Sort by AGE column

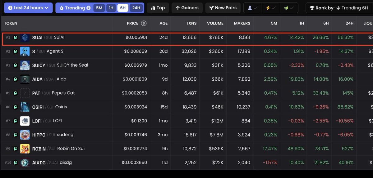click(163, 23)
